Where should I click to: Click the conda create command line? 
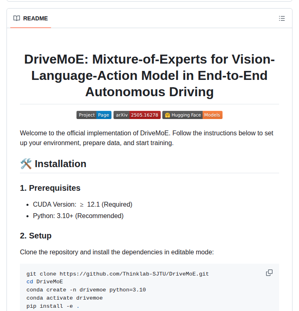pyautogui.click(x=86, y=290)
